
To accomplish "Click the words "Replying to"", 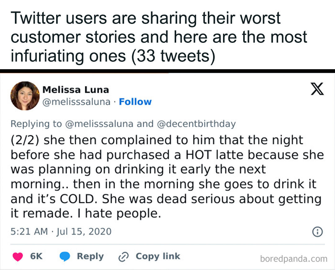I will (36, 124).
